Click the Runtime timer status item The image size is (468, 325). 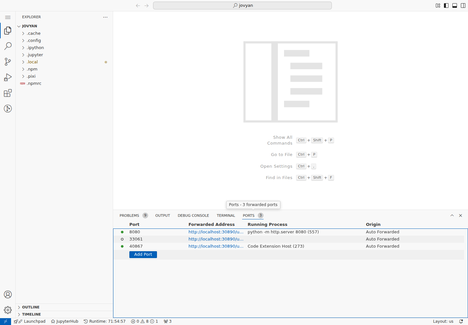[x=105, y=321]
